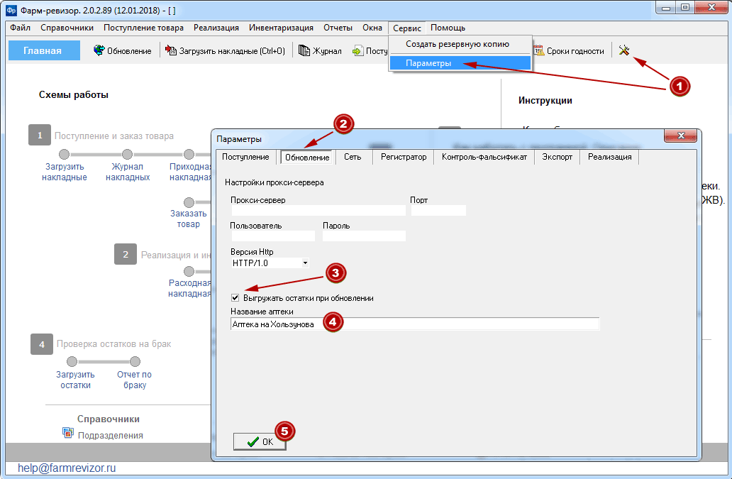Switch to the Реализация tab in Параметры
Viewport: 732px width, 479px height.
(610, 157)
